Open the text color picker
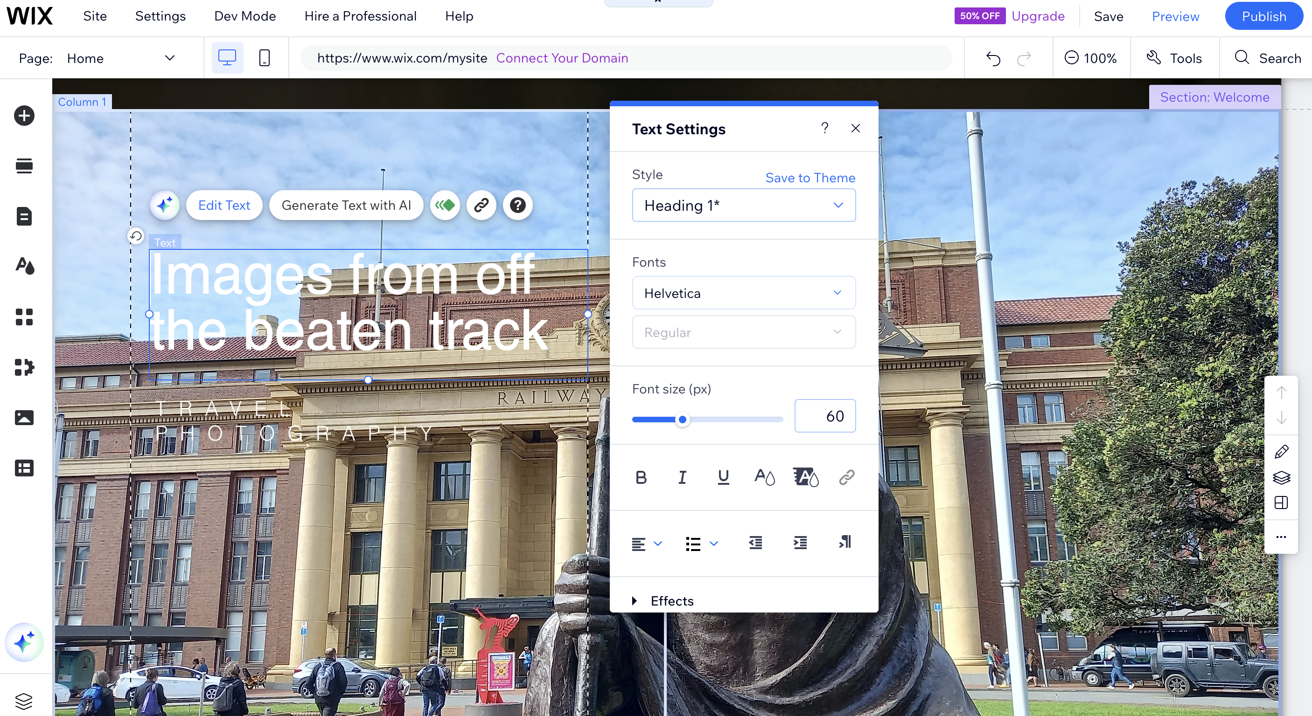 point(765,477)
